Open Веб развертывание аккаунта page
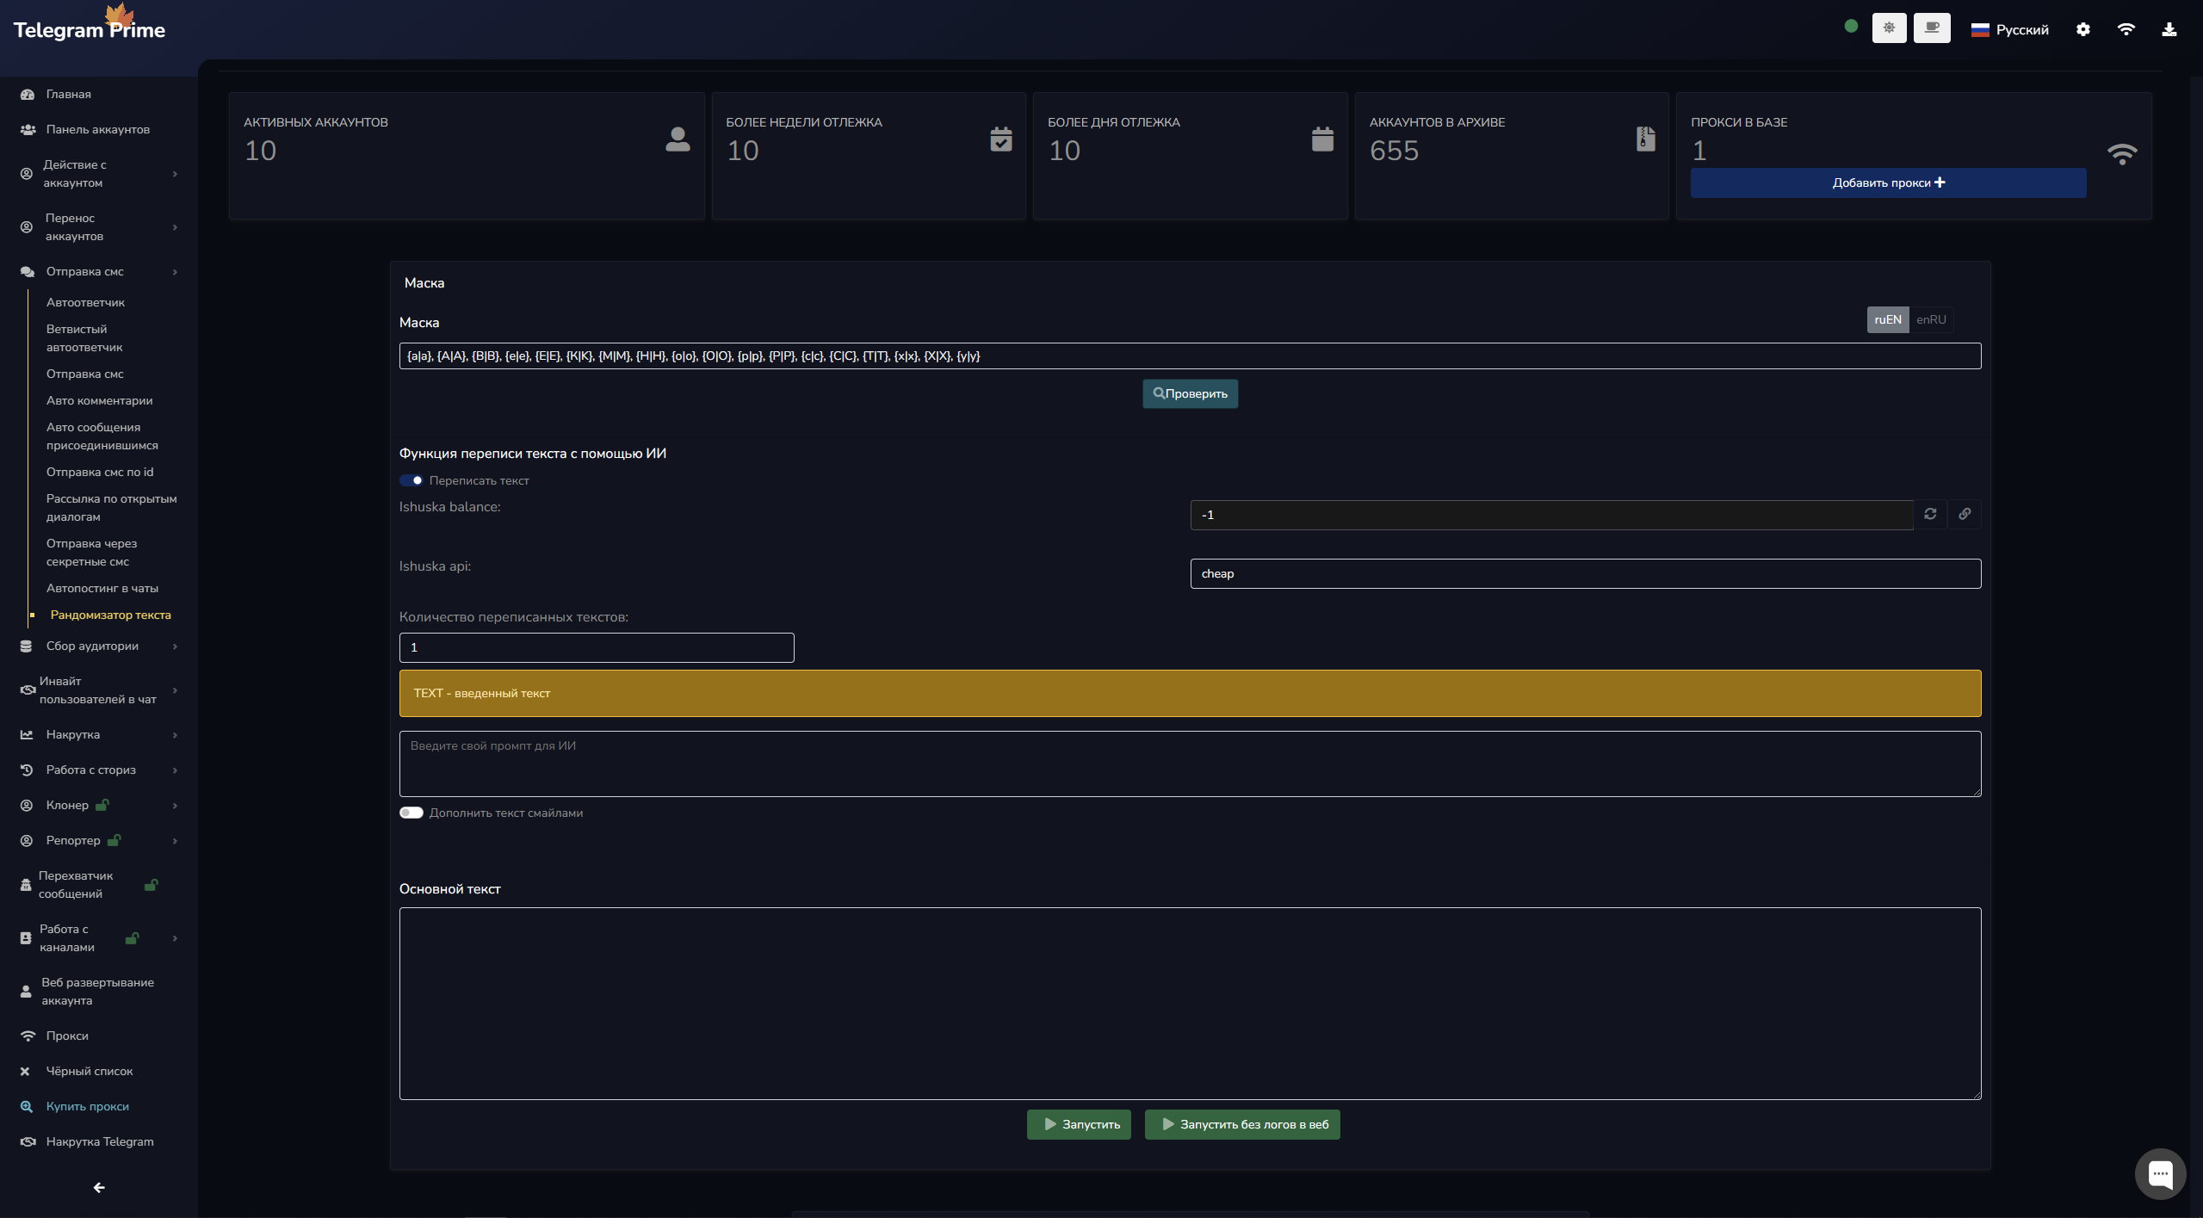2203x1218 pixels. click(99, 992)
